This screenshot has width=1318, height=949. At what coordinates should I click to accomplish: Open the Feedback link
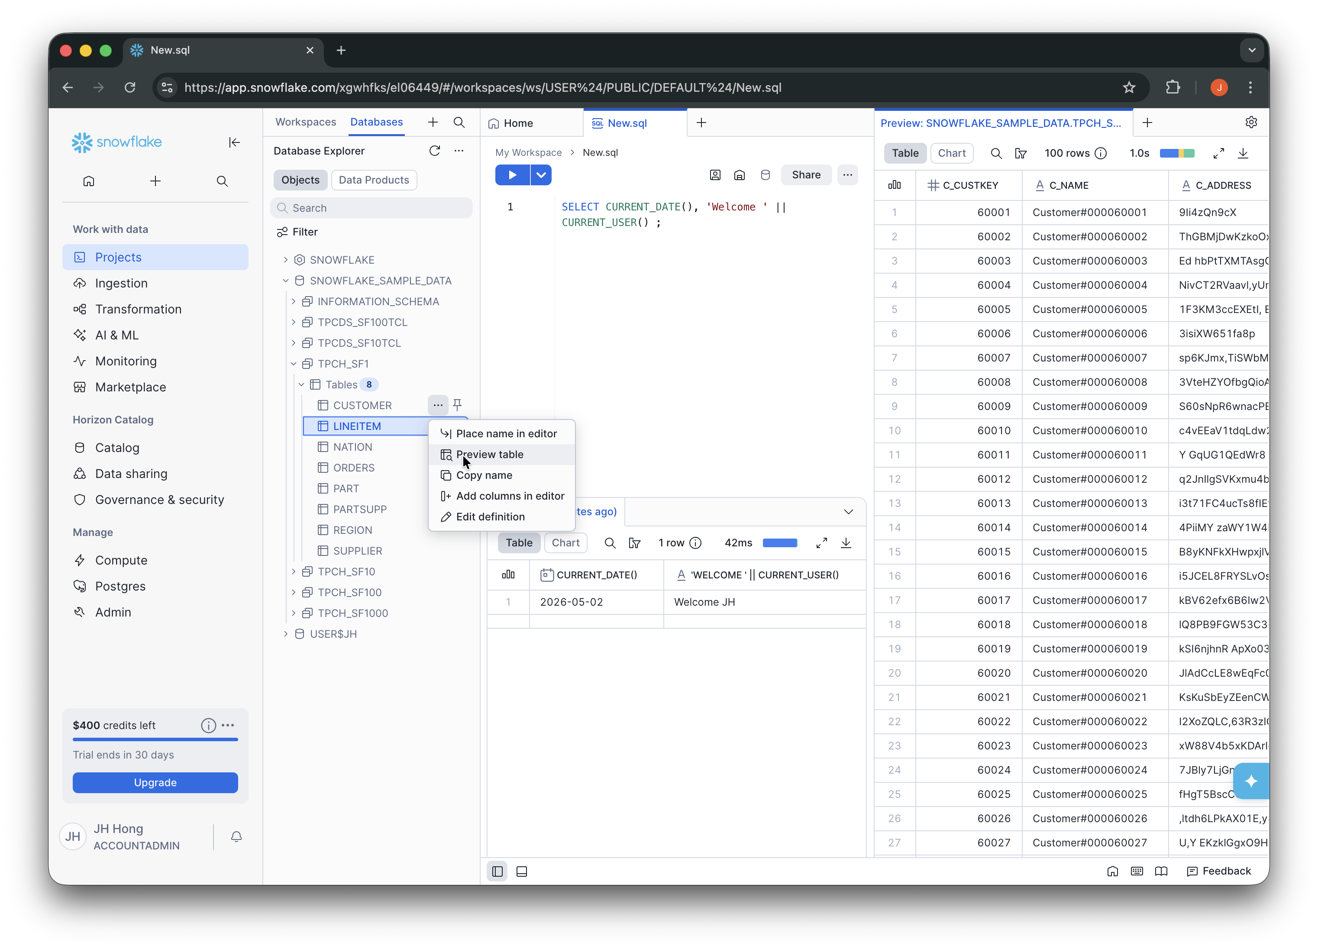coord(1218,871)
